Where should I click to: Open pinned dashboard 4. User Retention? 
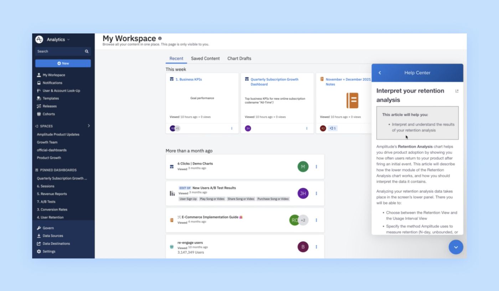point(50,217)
